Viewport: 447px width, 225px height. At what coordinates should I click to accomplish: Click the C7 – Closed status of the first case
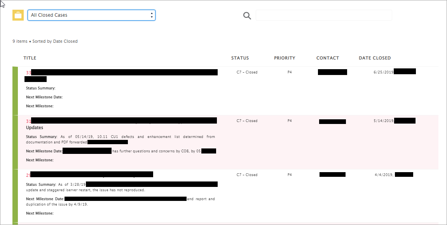(248, 72)
